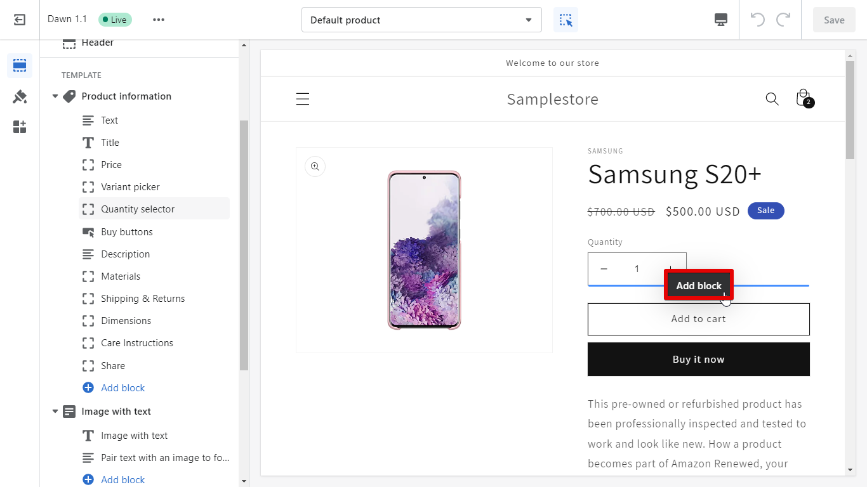Switch the desktop preview device icon
867x487 pixels.
pyautogui.click(x=720, y=20)
